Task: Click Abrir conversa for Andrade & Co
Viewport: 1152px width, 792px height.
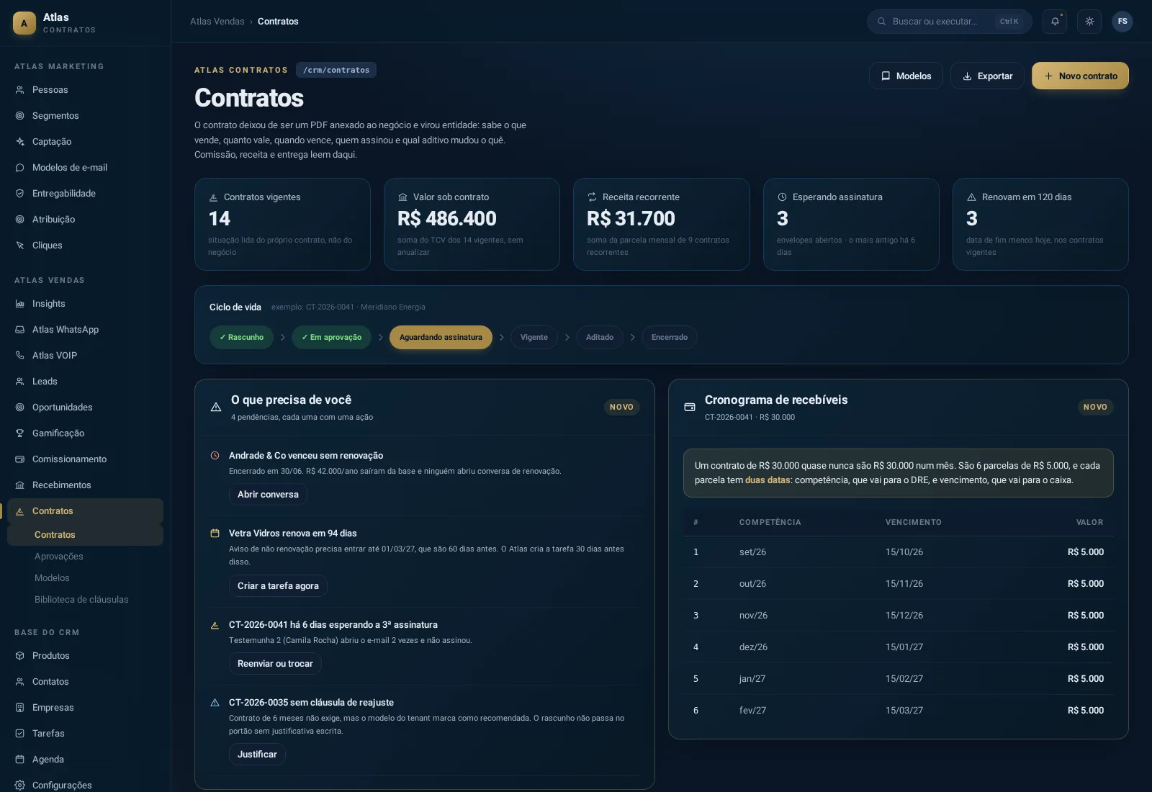Action: click(268, 495)
